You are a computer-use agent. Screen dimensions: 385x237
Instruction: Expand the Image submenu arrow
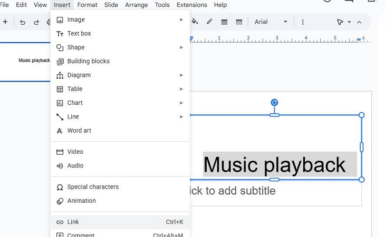(181, 19)
